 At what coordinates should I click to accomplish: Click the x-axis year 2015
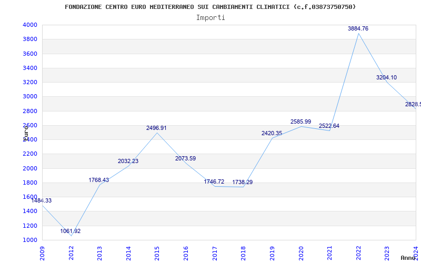157,253
